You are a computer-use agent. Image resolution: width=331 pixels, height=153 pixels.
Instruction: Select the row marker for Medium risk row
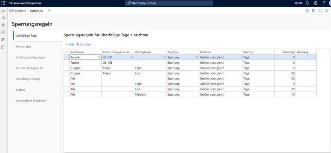[66, 95]
